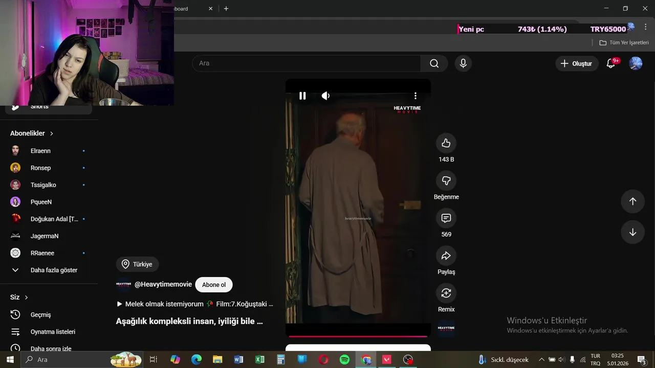This screenshot has width=655, height=368.
Task: Open Oynatma listeleri playlists
Action: point(49,332)
